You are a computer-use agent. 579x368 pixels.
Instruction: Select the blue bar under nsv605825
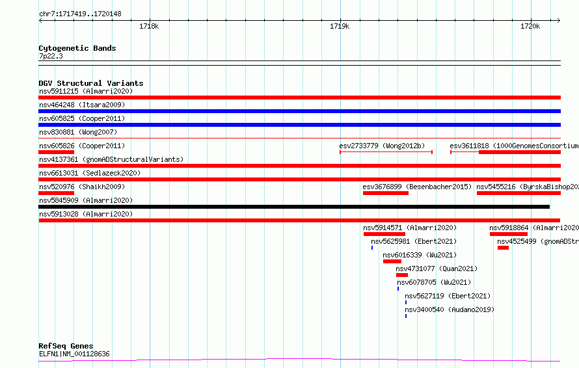click(299, 125)
